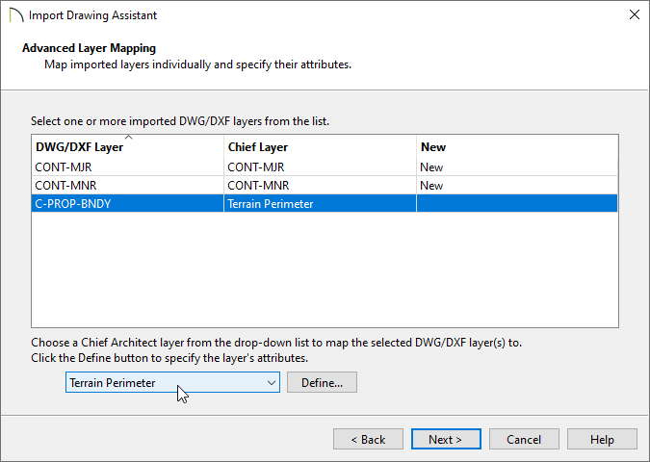Click New status cell for CONT-MNR
This screenshot has height=462, width=650.
[517, 185]
